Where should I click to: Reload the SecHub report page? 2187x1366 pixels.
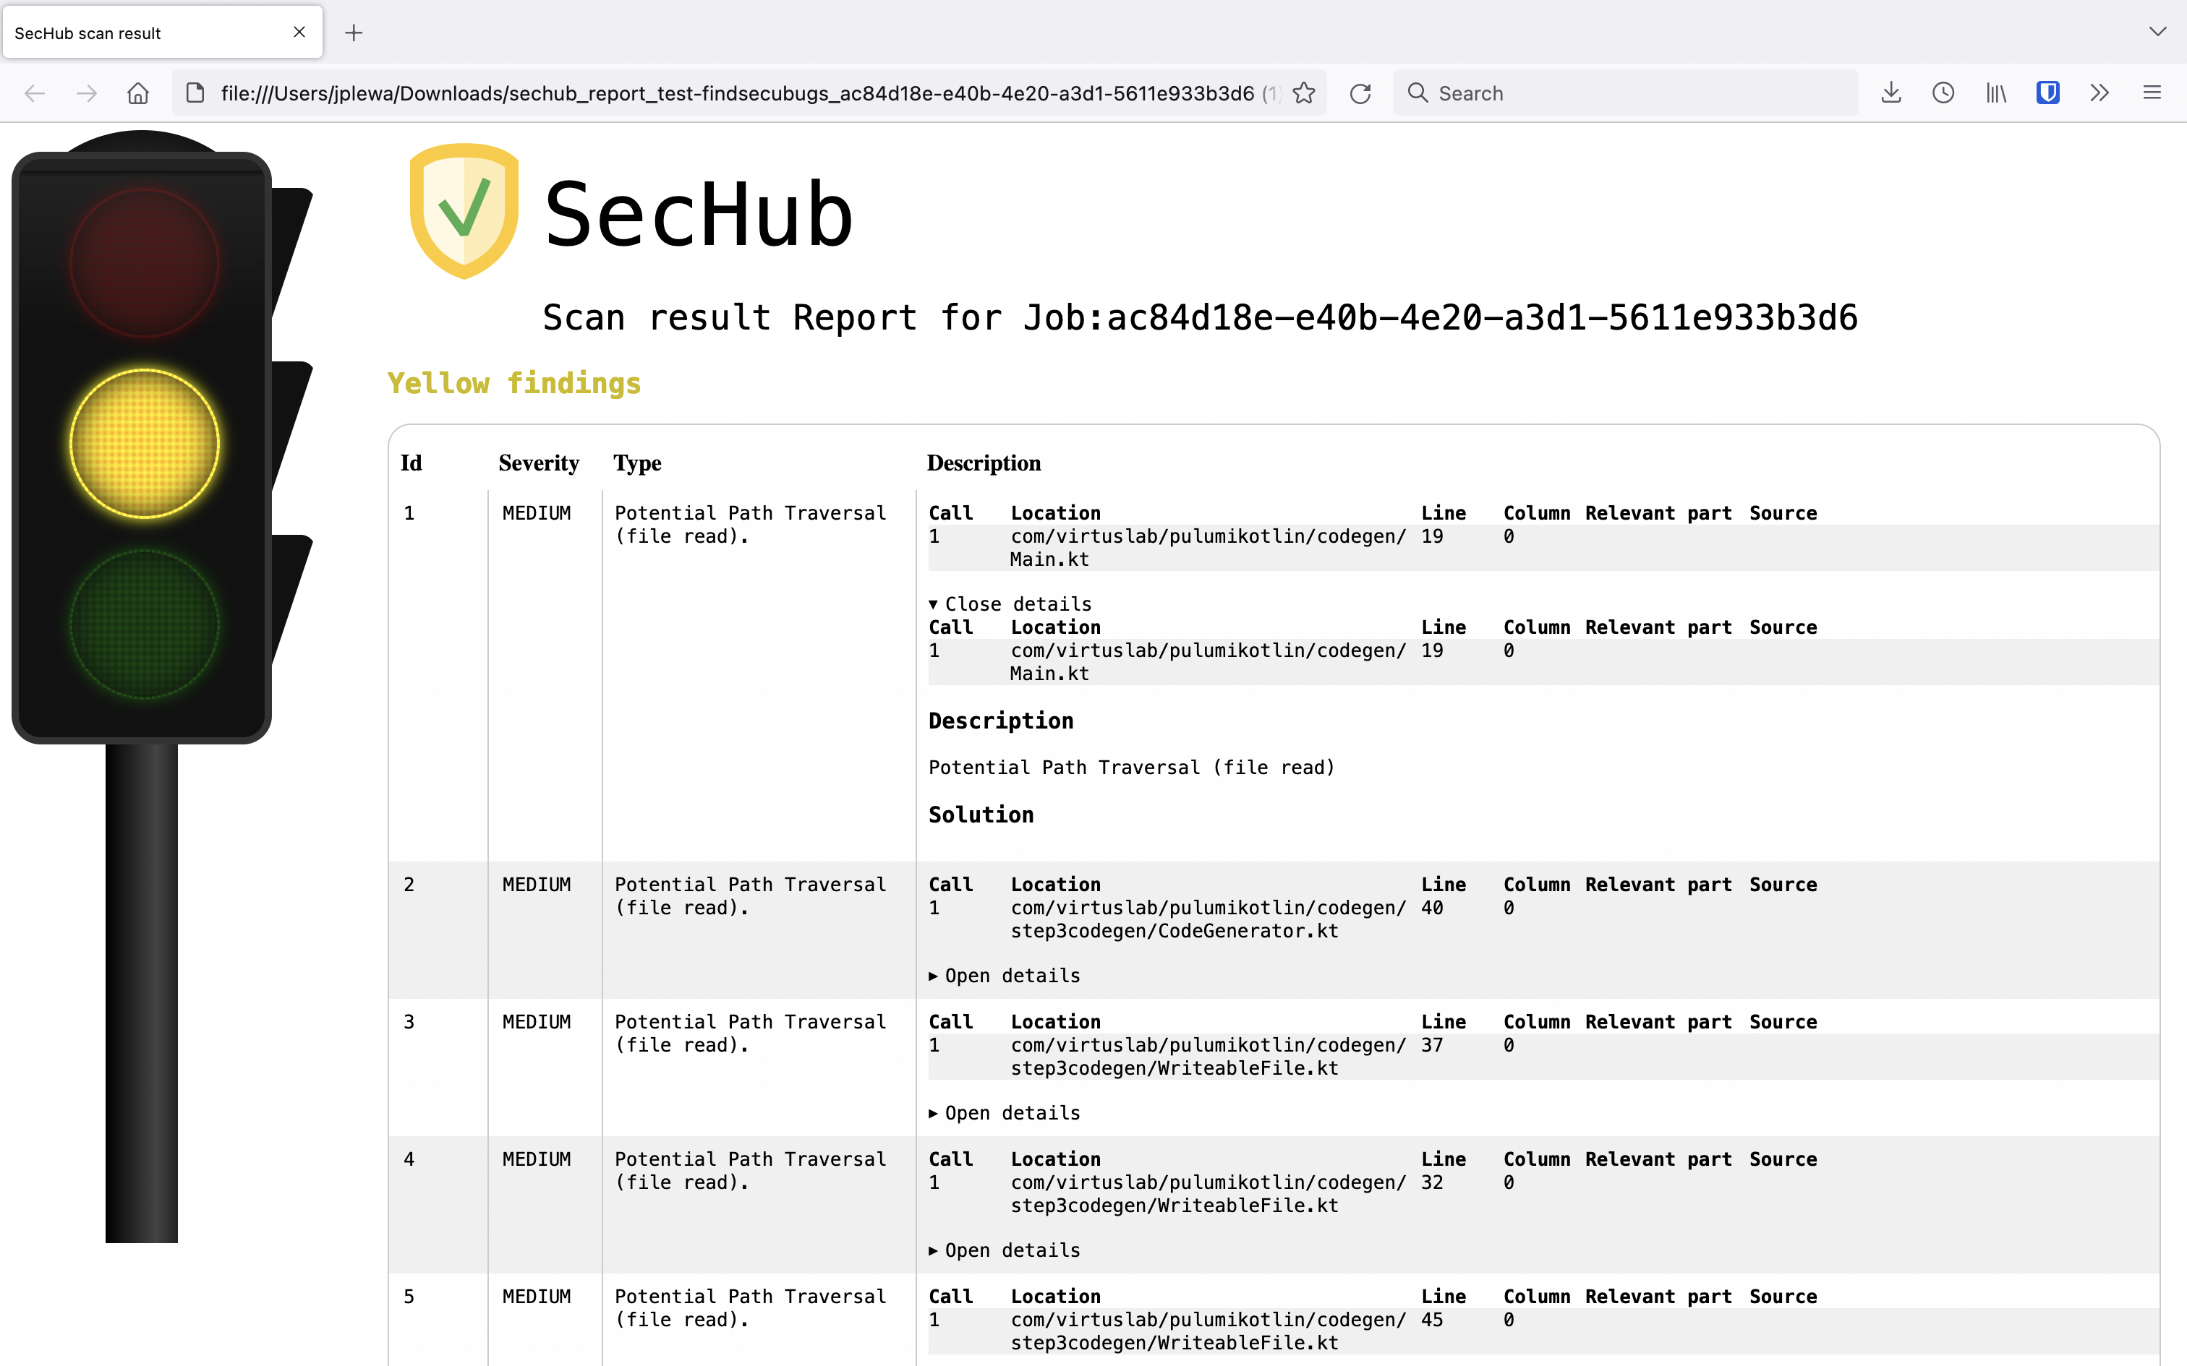pos(1361,93)
